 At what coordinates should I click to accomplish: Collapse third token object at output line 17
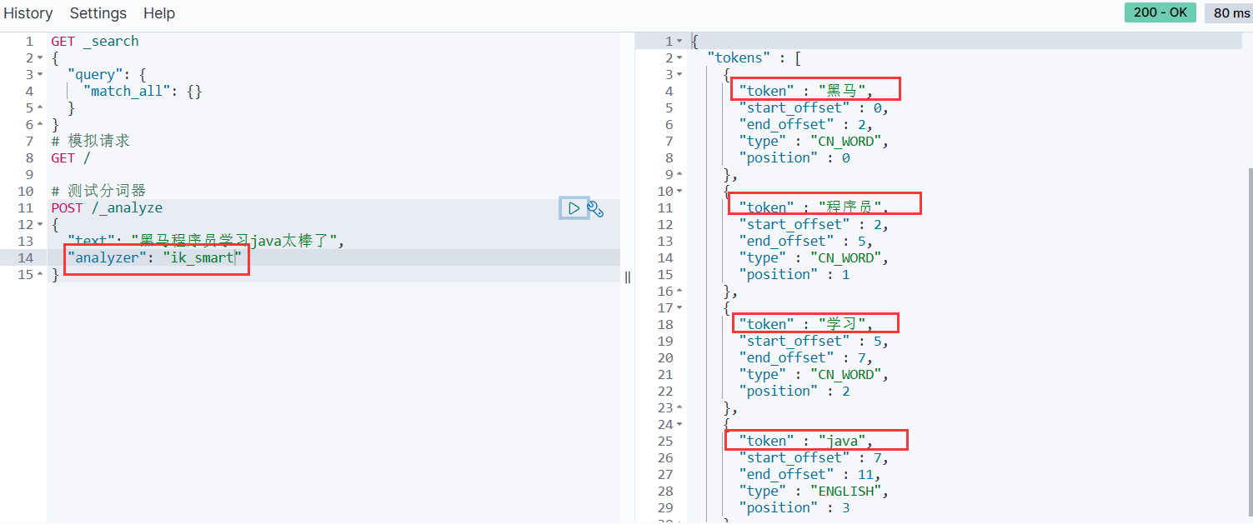coord(679,308)
